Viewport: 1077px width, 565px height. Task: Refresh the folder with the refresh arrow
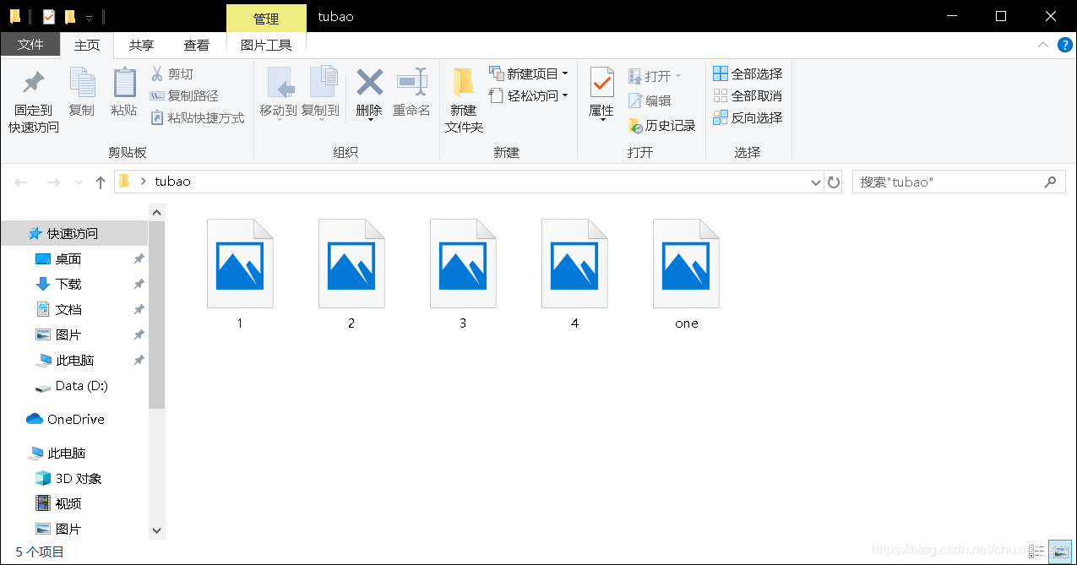pos(834,182)
